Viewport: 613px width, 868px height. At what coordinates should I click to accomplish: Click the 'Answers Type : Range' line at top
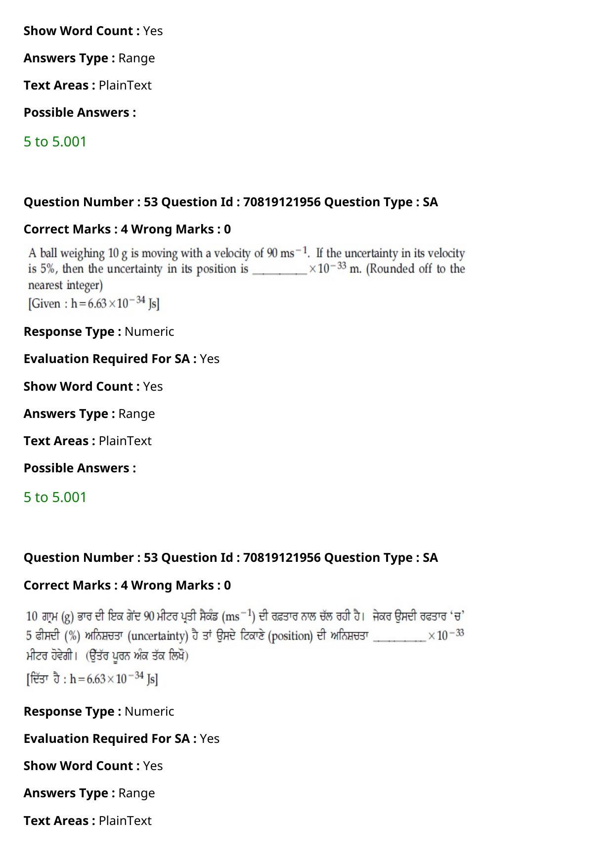point(89,58)
